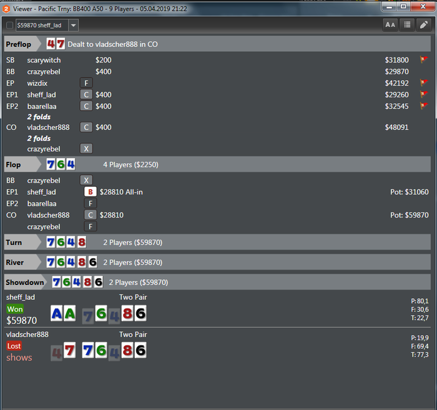Image resolution: width=437 pixels, height=410 pixels.
Task: Click the C call badge for sheff_lad preflop
Action: (x=86, y=94)
